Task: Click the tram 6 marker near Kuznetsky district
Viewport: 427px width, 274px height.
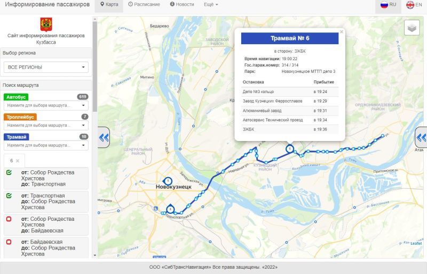Action: (x=290, y=149)
